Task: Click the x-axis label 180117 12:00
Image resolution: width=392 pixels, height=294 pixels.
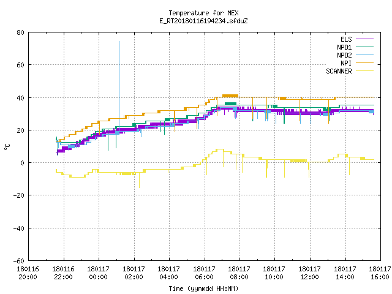Action: (310, 273)
